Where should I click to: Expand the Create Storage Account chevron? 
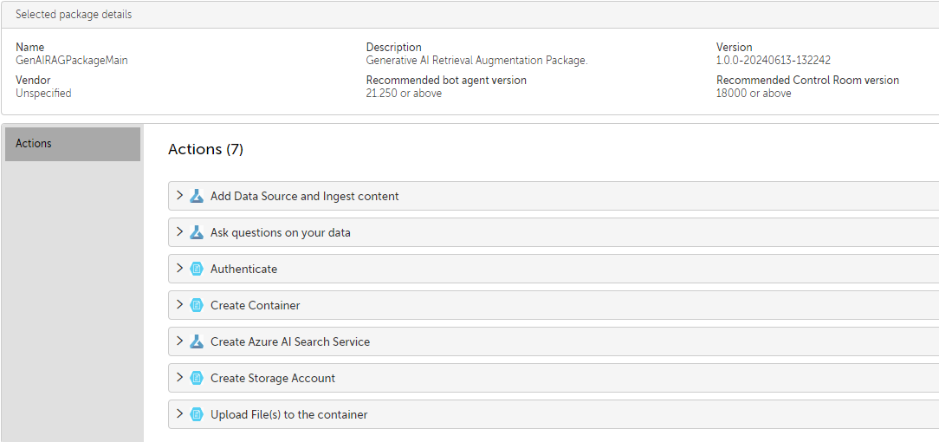tap(179, 378)
